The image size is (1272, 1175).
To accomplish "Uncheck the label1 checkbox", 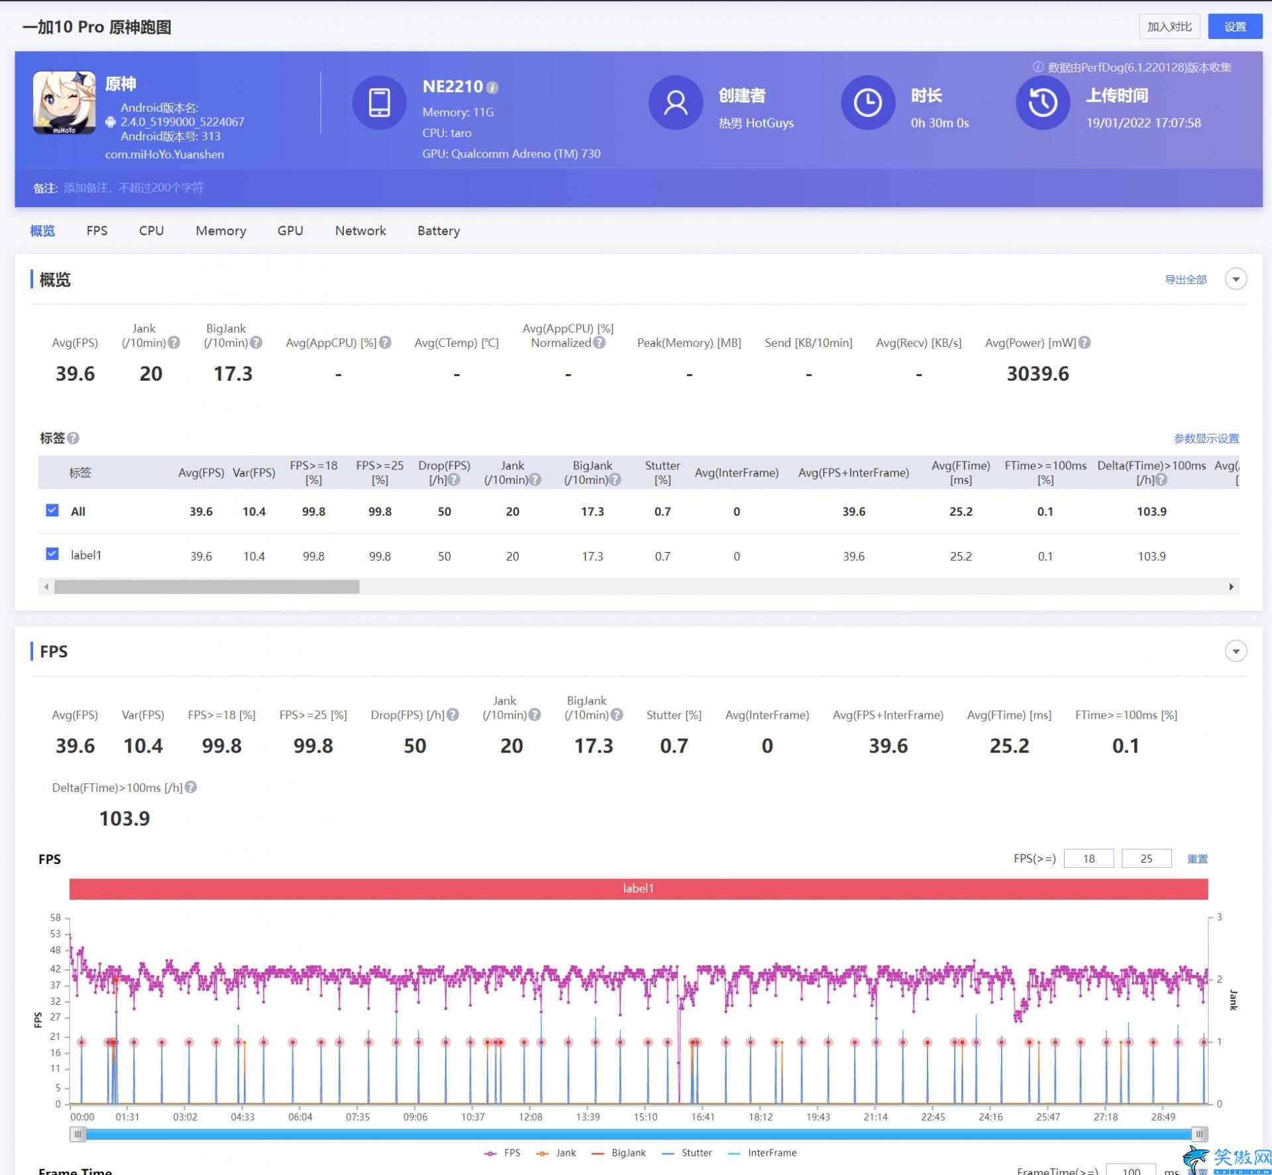I will [52, 554].
